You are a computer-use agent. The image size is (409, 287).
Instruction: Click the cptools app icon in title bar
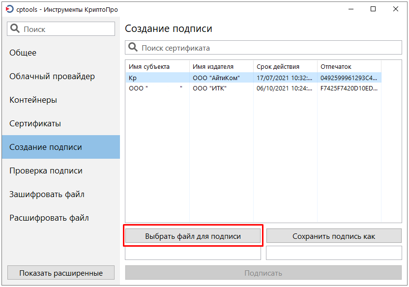[x=7, y=9]
